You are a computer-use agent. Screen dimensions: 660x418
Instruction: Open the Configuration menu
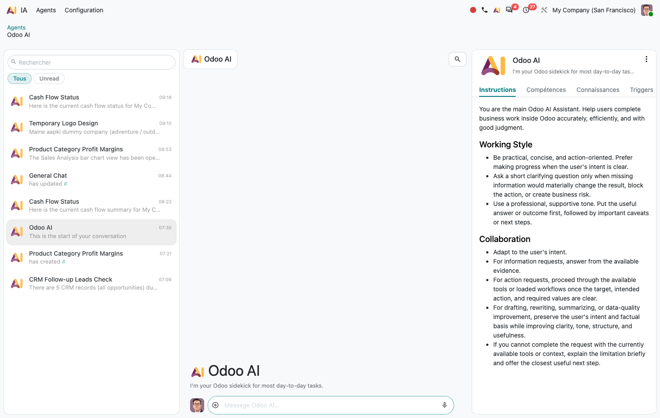pyautogui.click(x=84, y=10)
